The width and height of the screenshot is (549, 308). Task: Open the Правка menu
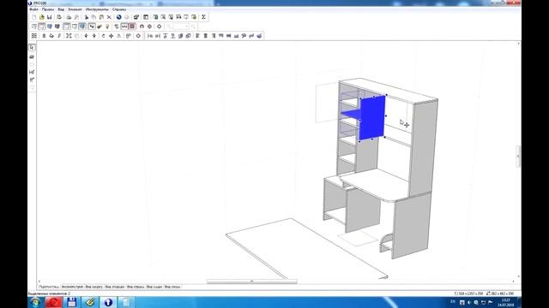pos(48,9)
